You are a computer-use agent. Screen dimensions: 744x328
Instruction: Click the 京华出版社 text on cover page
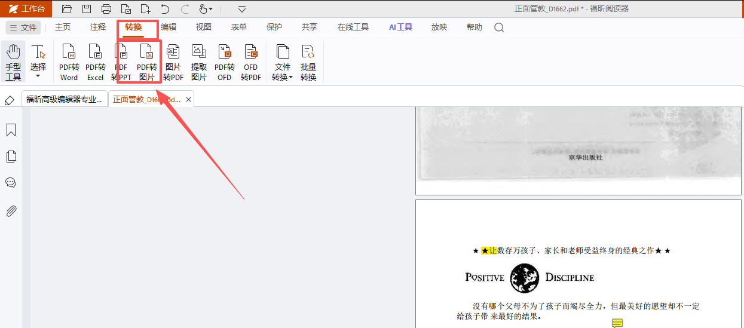click(586, 157)
